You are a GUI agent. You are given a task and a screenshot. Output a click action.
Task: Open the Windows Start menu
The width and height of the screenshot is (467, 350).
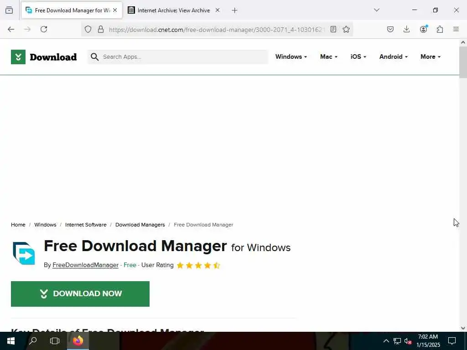click(x=11, y=341)
